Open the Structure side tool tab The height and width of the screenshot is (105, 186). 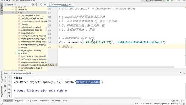coord(2,77)
